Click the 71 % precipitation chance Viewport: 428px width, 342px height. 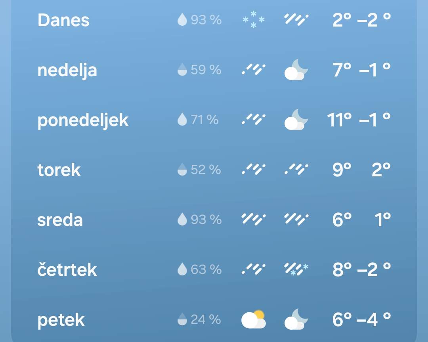point(204,120)
